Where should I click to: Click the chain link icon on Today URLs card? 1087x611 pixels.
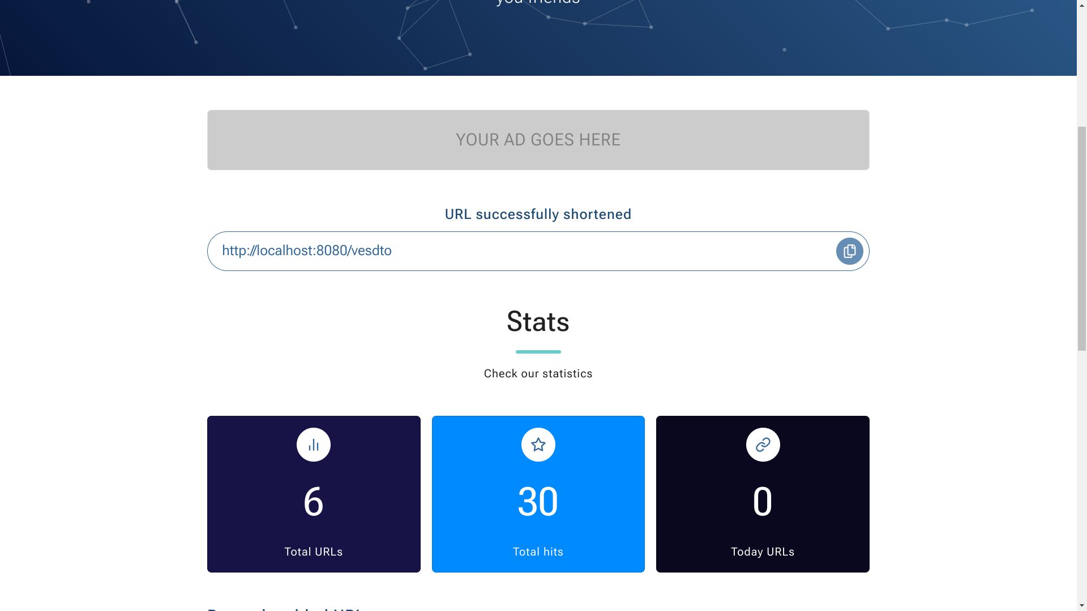tap(763, 445)
